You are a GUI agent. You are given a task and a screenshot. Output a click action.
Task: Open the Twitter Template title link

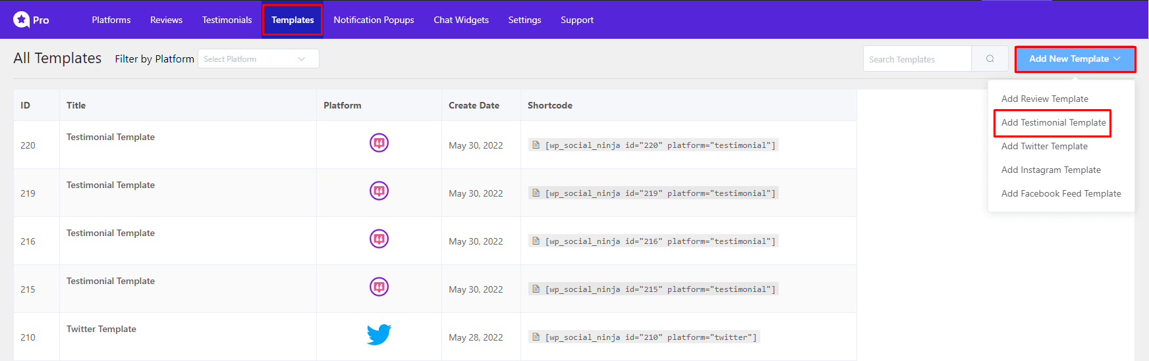click(101, 329)
